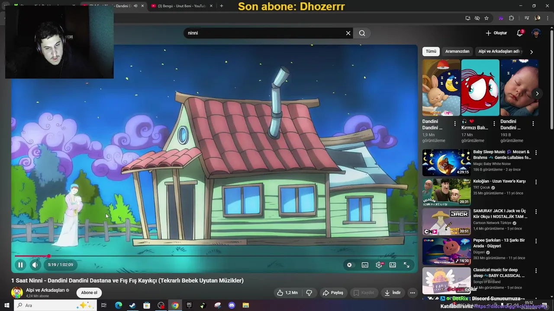Open the crossed-eye icon in the address bar
Screen dimensions: 554x311
pyautogui.click(x=477, y=18)
